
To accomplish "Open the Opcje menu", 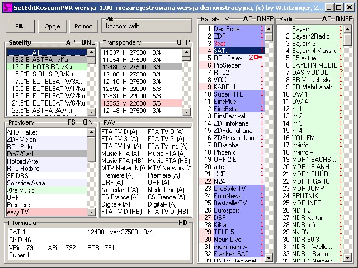I will coord(52,26).
